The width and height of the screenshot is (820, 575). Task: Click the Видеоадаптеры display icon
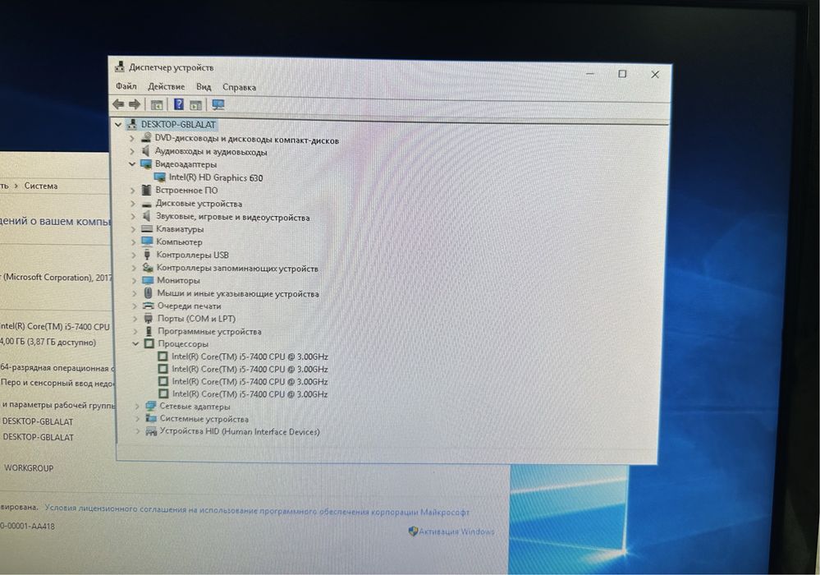pyautogui.click(x=146, y=164)
